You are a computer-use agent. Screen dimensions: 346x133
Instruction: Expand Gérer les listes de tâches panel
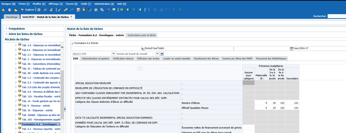pos(7,34)
